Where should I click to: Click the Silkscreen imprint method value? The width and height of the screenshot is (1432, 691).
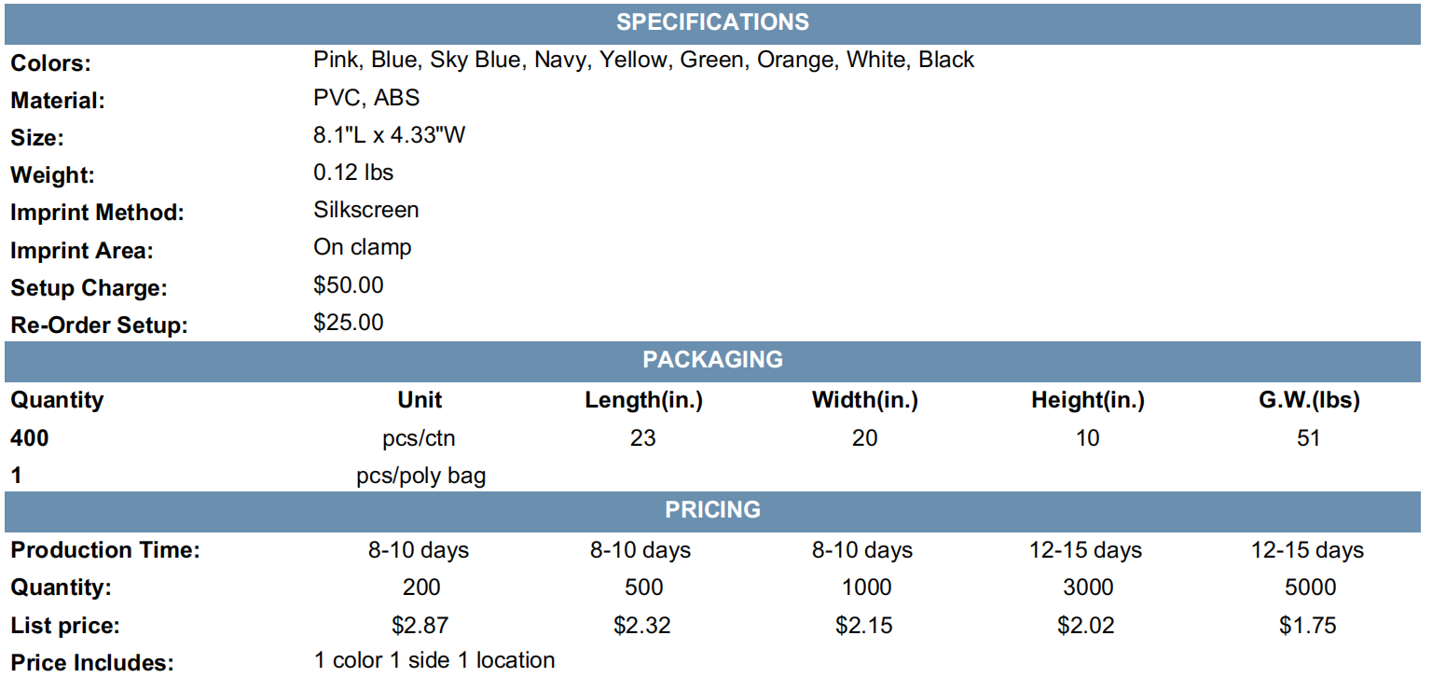pyautogui.click(x=366, y=211)
